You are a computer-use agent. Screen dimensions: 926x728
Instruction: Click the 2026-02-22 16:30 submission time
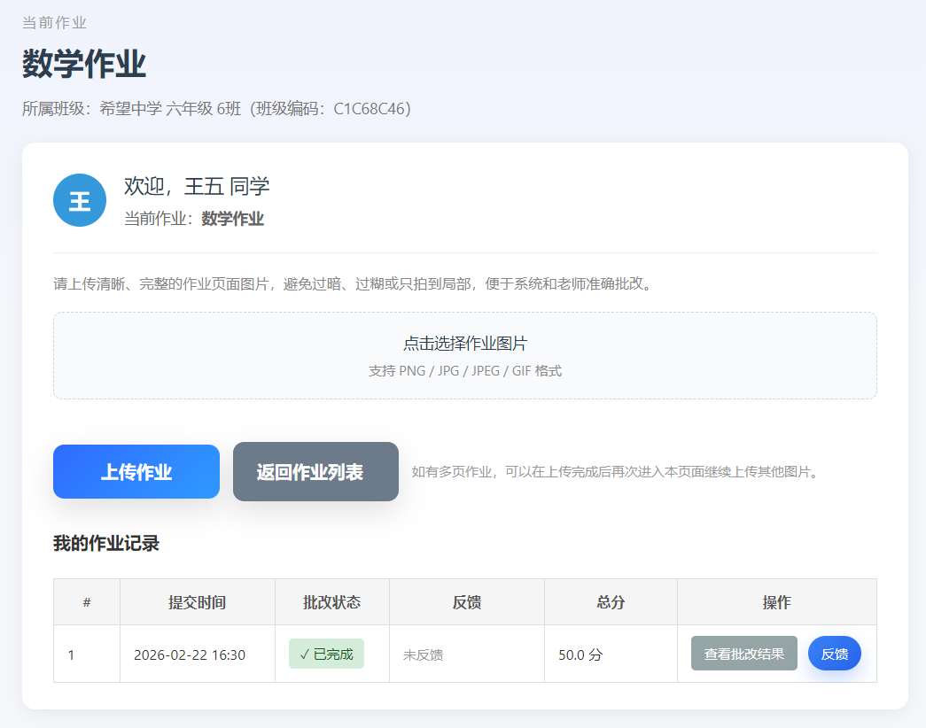point(197,653)
